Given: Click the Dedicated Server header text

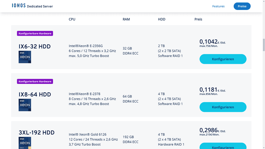Looking at the screenshot, I should 40,6.
